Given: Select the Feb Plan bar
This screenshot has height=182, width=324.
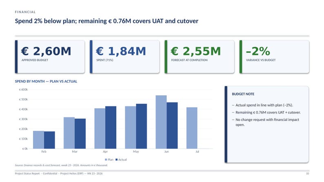Looking at the screenshot, I should pos(38,140).
